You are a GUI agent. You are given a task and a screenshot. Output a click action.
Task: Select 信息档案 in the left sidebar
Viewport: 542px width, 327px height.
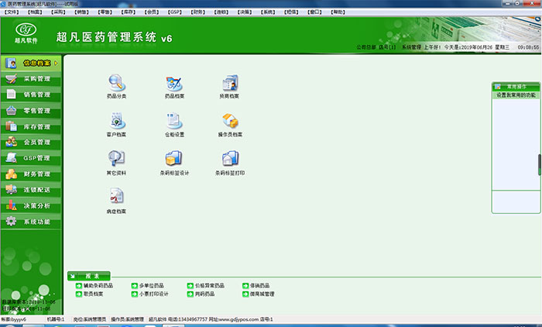click(31, 63)
